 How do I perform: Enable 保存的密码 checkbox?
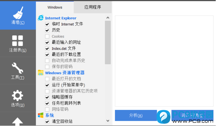click(47, 67)
